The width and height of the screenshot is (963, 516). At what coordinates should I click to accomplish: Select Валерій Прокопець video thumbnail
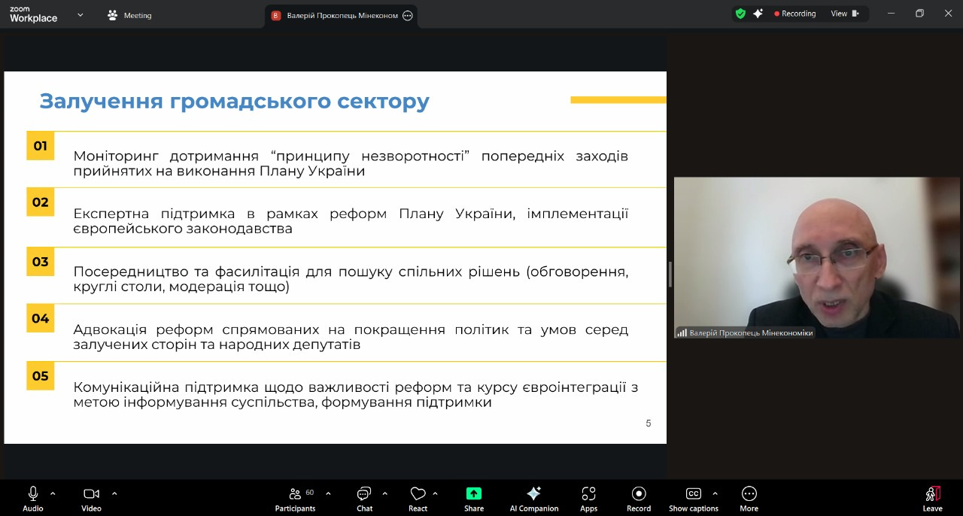(x=816, y=257)
